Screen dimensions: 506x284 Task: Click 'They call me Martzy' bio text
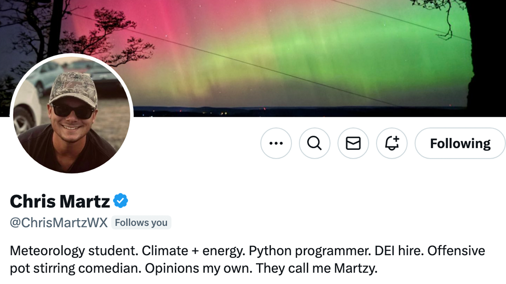pyautogui.click(x=316, y=268)
